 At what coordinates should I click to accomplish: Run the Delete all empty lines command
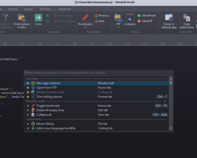click(96, 110)
